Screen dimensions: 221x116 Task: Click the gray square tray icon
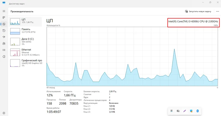[172, 111]
